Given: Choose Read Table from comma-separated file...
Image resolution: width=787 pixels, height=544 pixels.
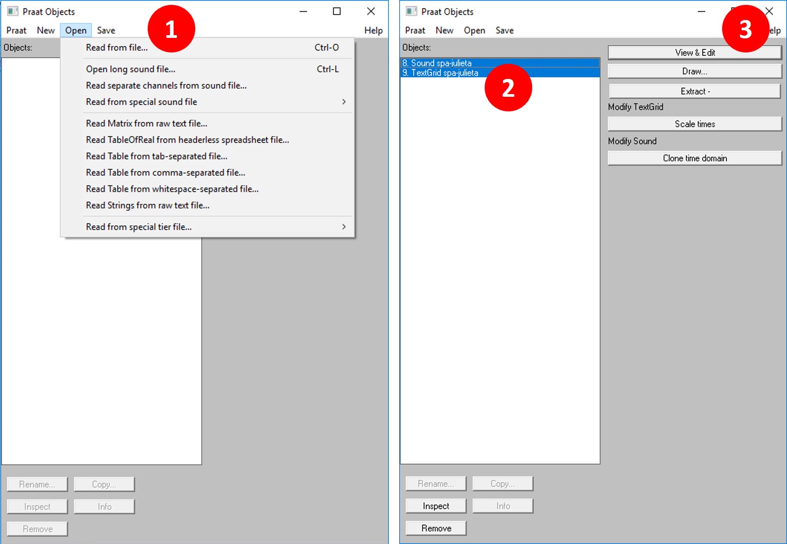Looking at the screenshot, I should point(207,173).
